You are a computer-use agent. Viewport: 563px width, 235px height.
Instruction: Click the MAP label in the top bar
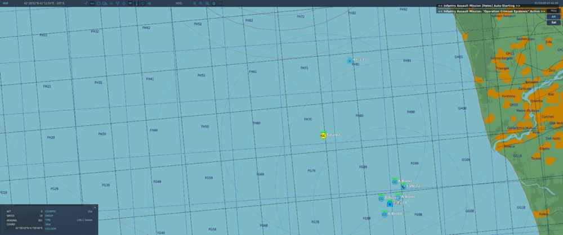tap(6, 3)
